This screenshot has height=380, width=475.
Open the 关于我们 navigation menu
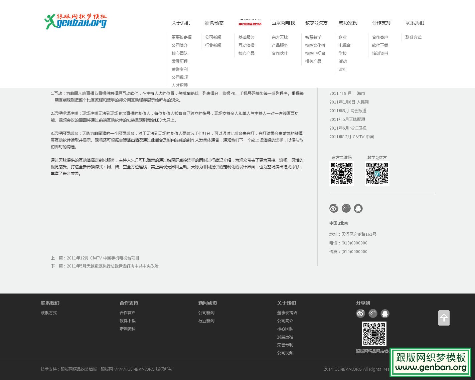181,23
